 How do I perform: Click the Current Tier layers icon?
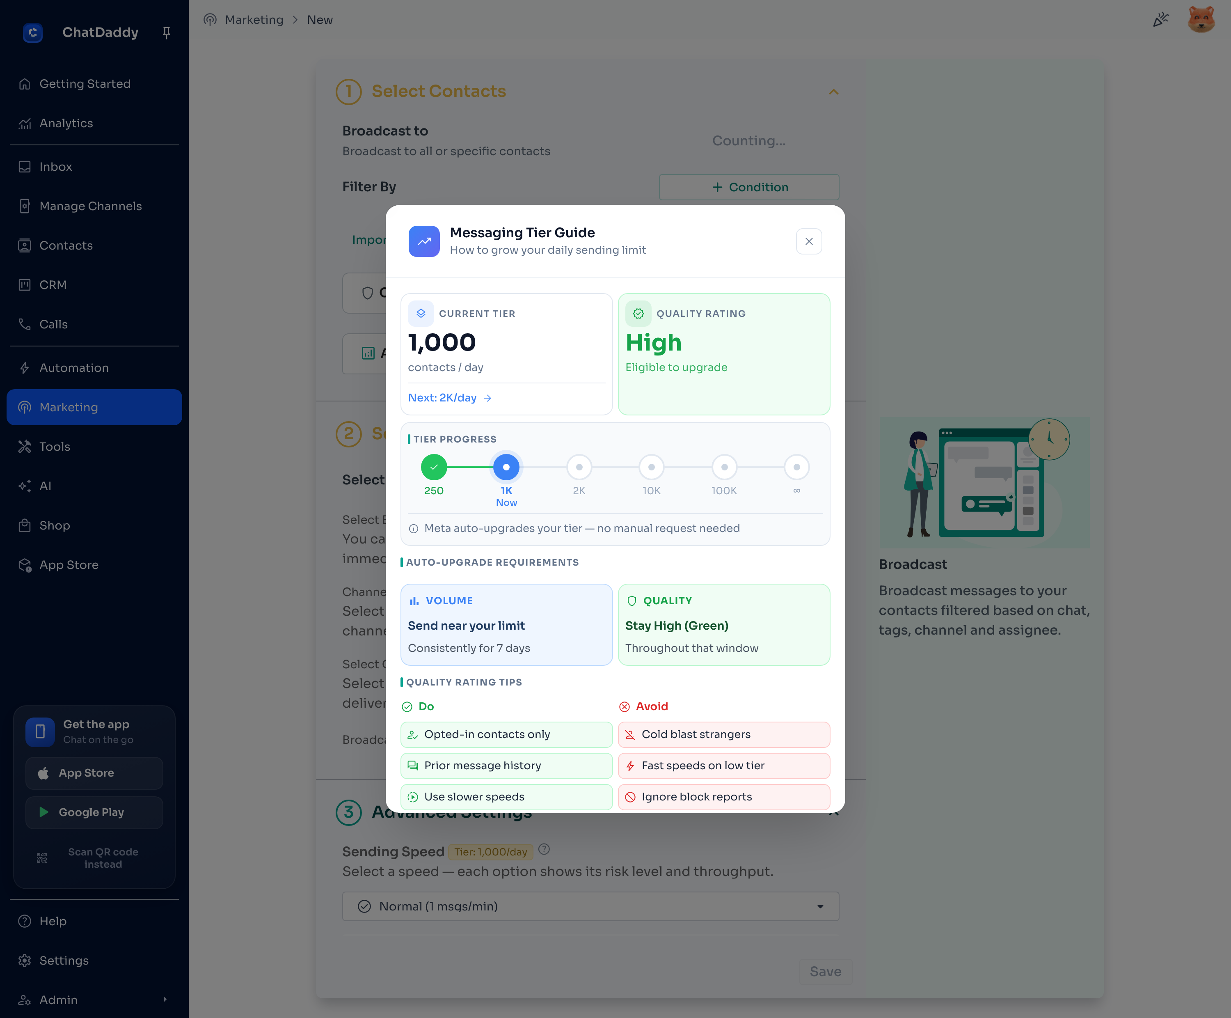(421, 313)
